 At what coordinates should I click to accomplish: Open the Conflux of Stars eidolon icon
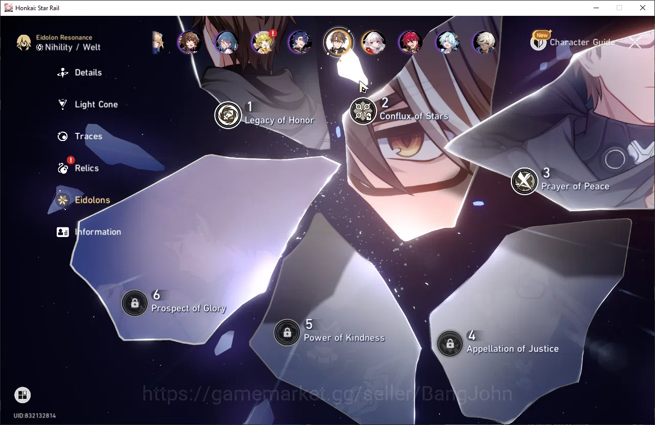tap(363, 111)
